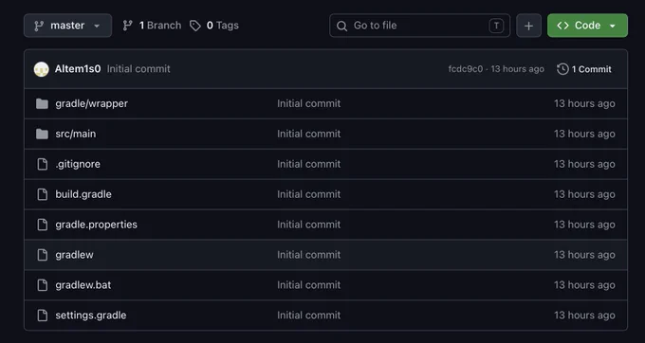Open the gradle/wrapper folder

pos(92,103)
